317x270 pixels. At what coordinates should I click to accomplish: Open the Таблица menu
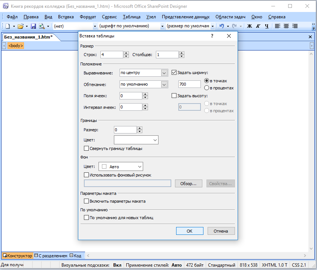coord(132,17)
